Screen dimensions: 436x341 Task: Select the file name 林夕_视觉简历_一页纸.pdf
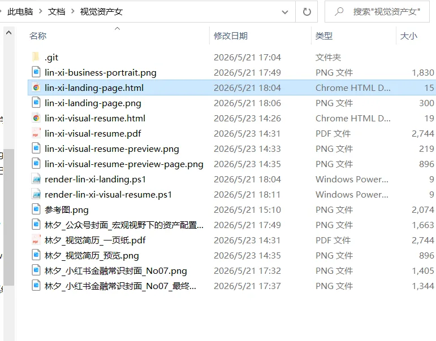[95, 241]
